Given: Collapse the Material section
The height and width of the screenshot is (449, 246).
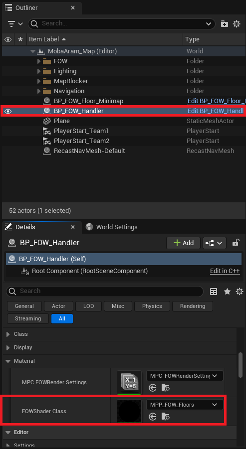Looking at the screenshot, I should coord(8,361).
